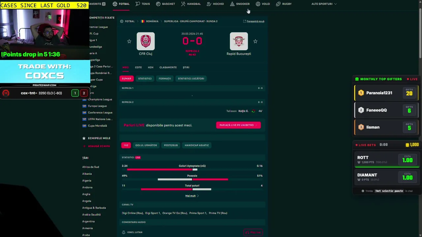Screen dimensions: 422x237
Task: Add a team via Adaugă echipa
Action: tap(96, 146)
